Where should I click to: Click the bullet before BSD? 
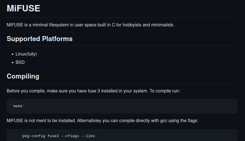click(13, 62)
